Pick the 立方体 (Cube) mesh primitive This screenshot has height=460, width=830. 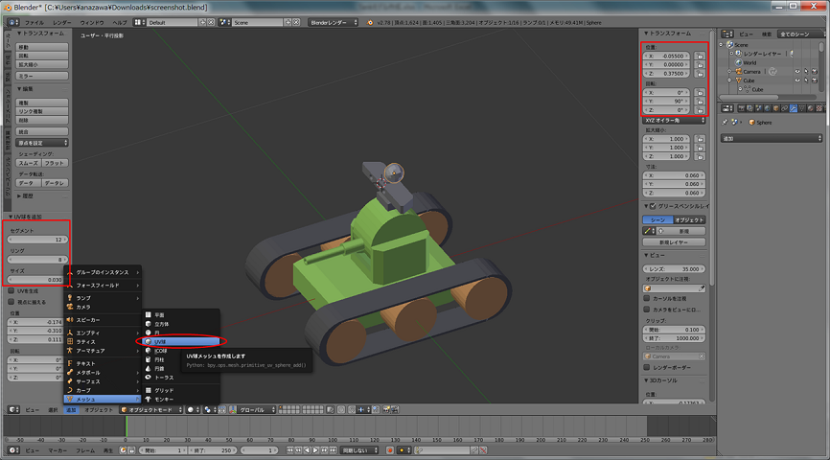click(164, 324)
